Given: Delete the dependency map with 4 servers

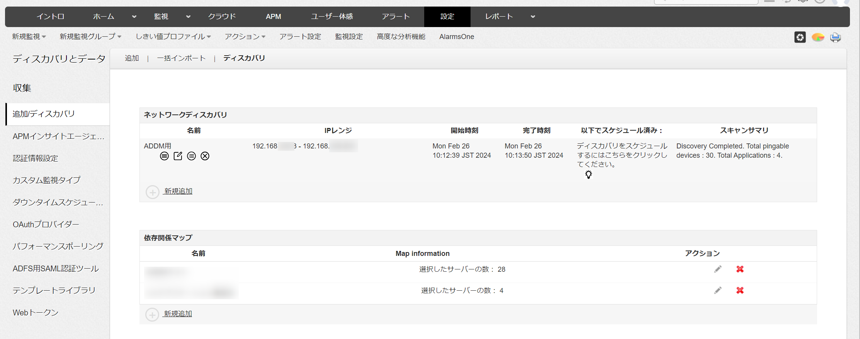Looking at the screenshot, I should (x=739, y=290).
